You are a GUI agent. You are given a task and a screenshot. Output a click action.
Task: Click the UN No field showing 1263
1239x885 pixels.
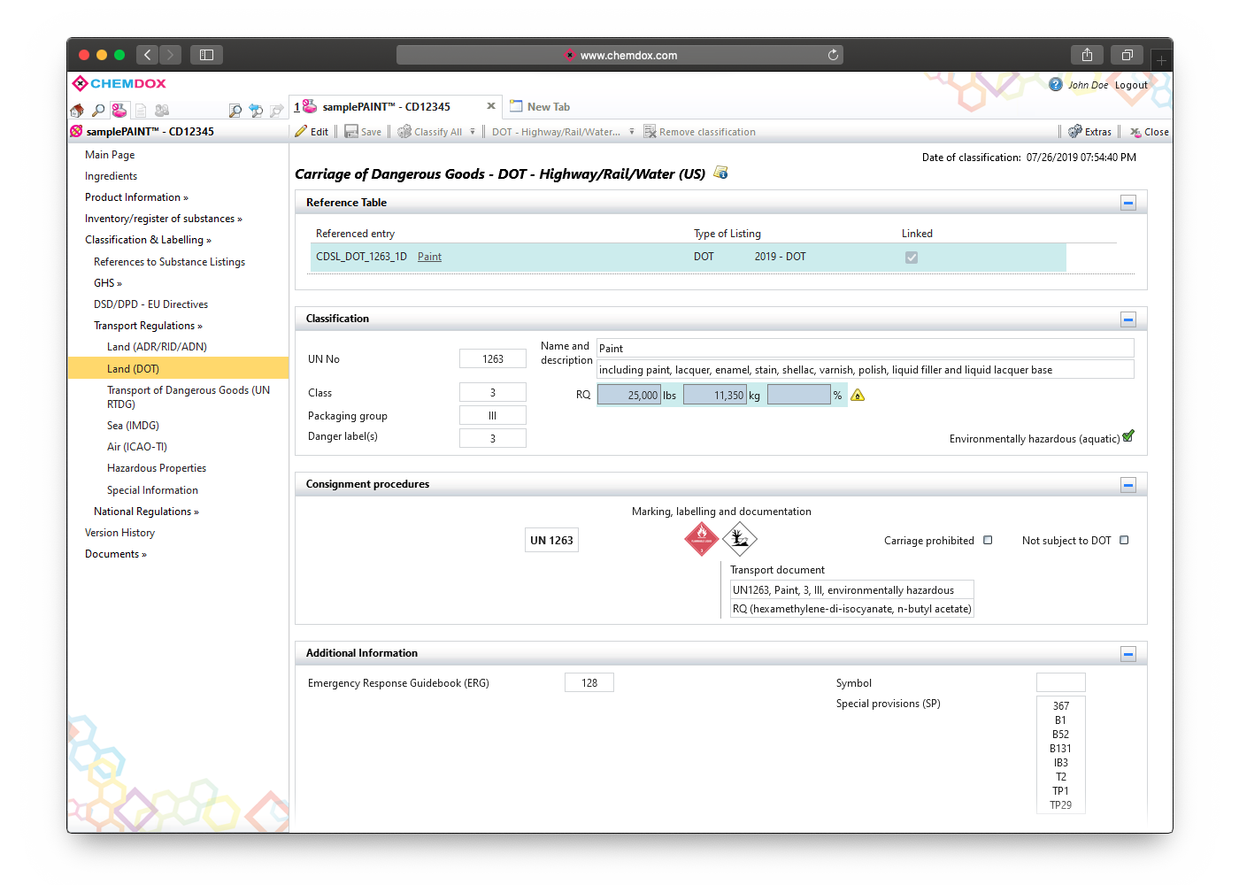493,358
